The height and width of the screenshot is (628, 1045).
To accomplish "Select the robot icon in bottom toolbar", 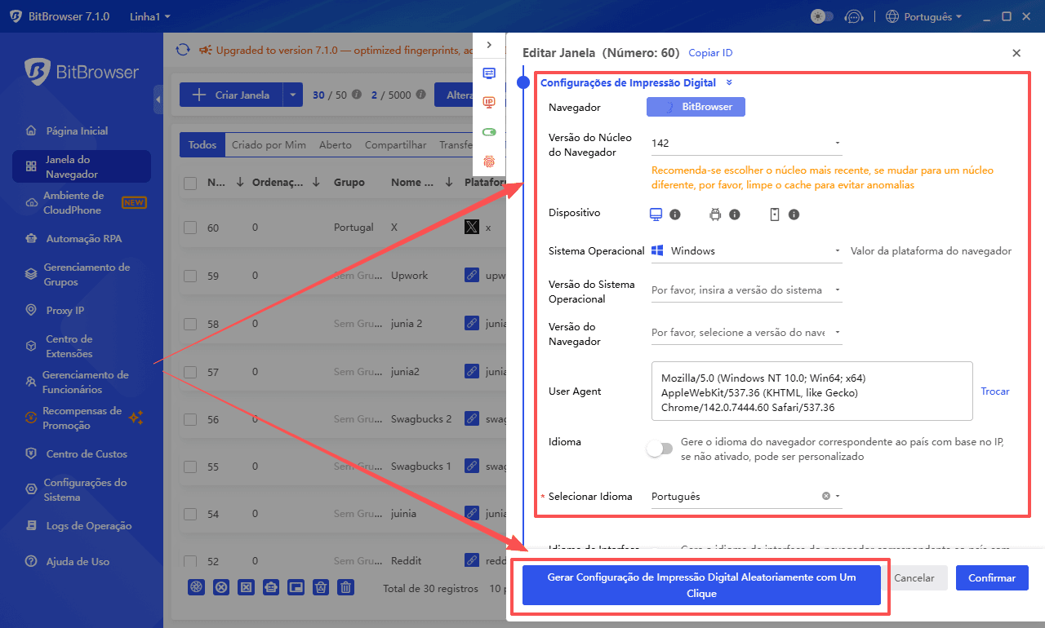I will pos(271,586).
